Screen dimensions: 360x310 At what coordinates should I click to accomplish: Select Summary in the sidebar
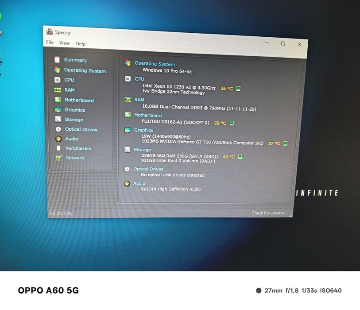click(75, 60)
